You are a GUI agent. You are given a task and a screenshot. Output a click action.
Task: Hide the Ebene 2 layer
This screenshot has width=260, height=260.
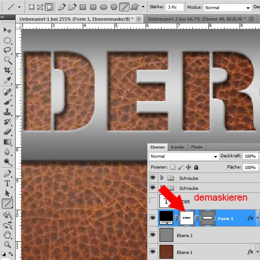(x=152, y=235)
